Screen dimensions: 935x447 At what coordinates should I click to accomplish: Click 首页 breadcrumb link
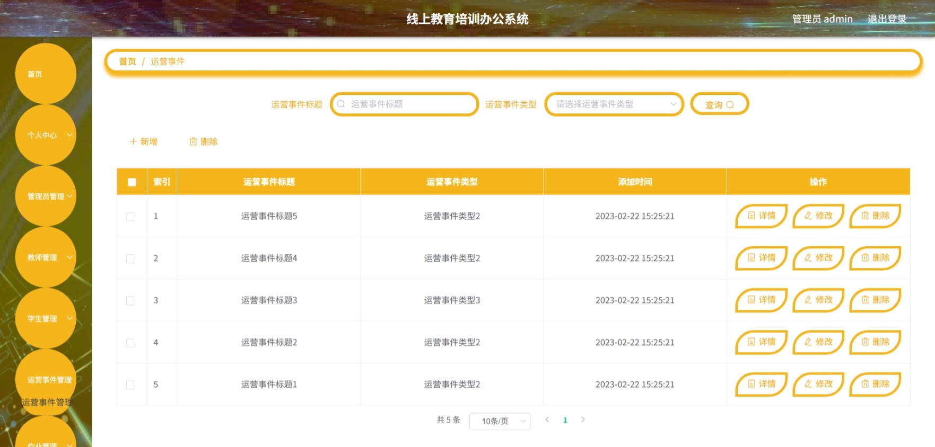coord(127,61)
